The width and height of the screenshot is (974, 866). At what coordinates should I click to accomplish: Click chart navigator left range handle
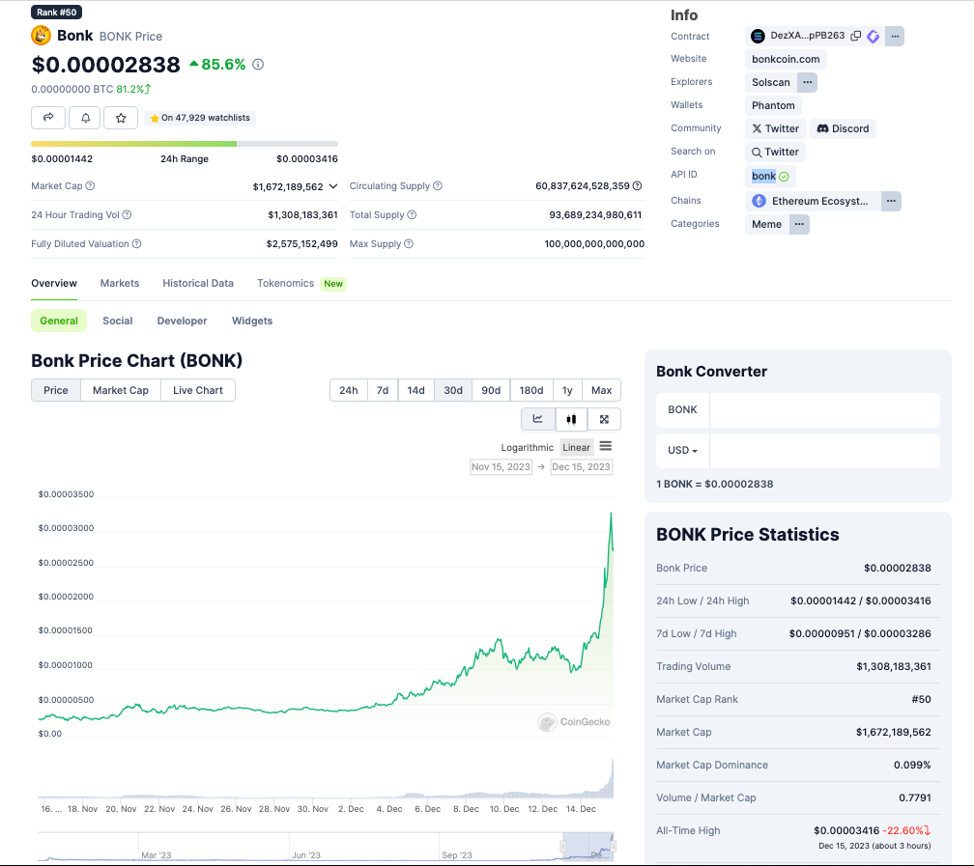click(562, 846)
